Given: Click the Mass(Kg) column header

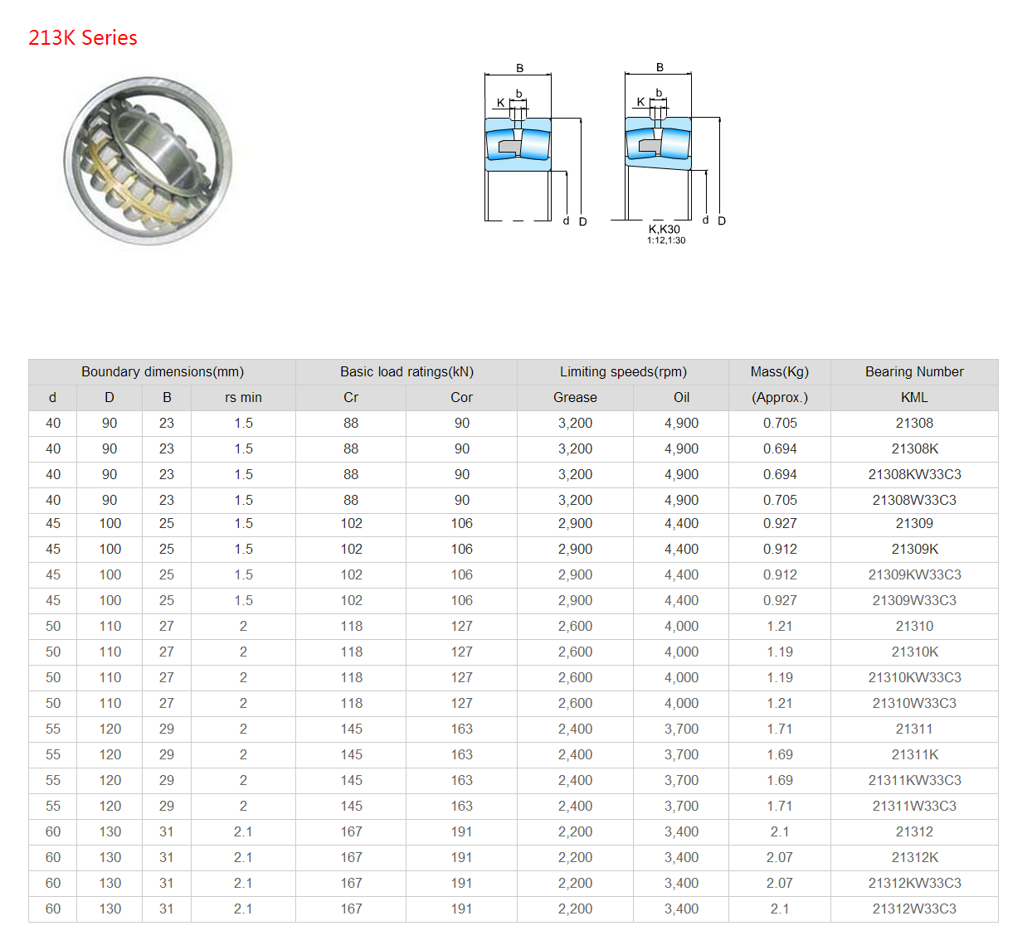Looking at the screenshot, I should [x=780, y=372].
